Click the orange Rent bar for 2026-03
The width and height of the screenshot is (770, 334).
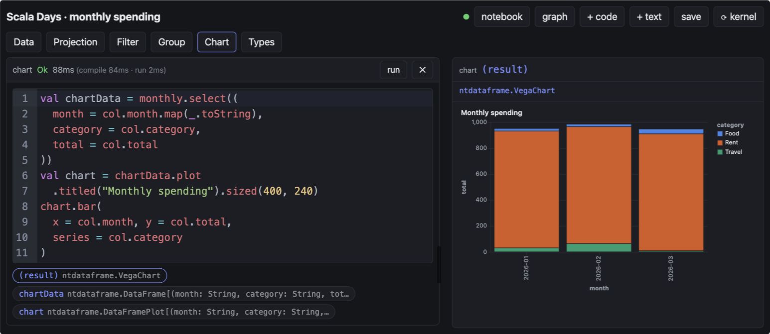(671, 192)
